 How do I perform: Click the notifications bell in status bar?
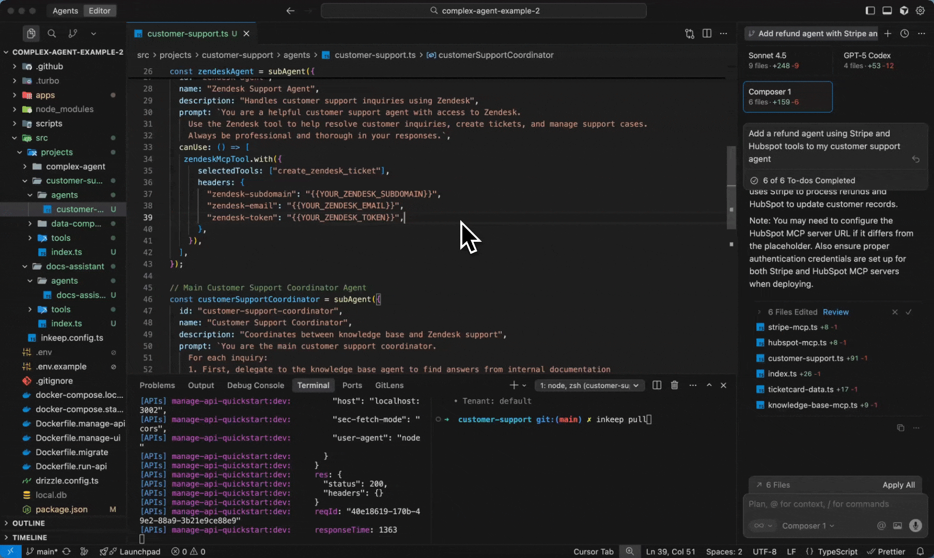tap(920, 551)
